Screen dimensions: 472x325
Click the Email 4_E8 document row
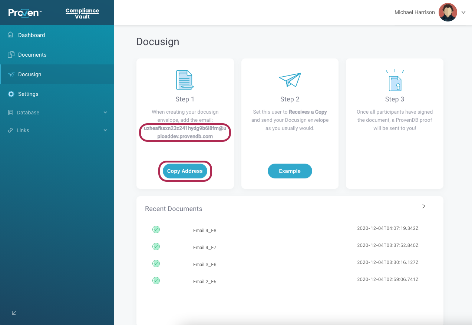[290, 230]
